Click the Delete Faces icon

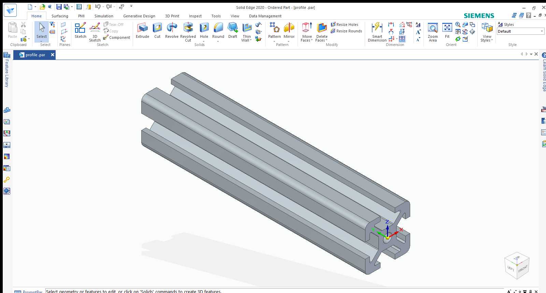(x=322, y=28)
